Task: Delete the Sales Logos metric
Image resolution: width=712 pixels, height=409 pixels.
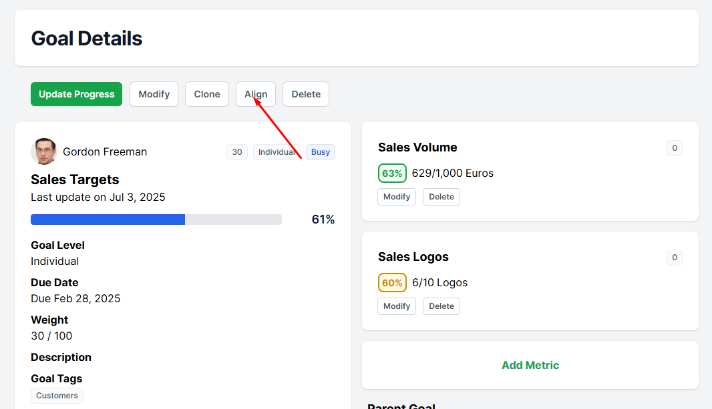Action: click(441, 306)
